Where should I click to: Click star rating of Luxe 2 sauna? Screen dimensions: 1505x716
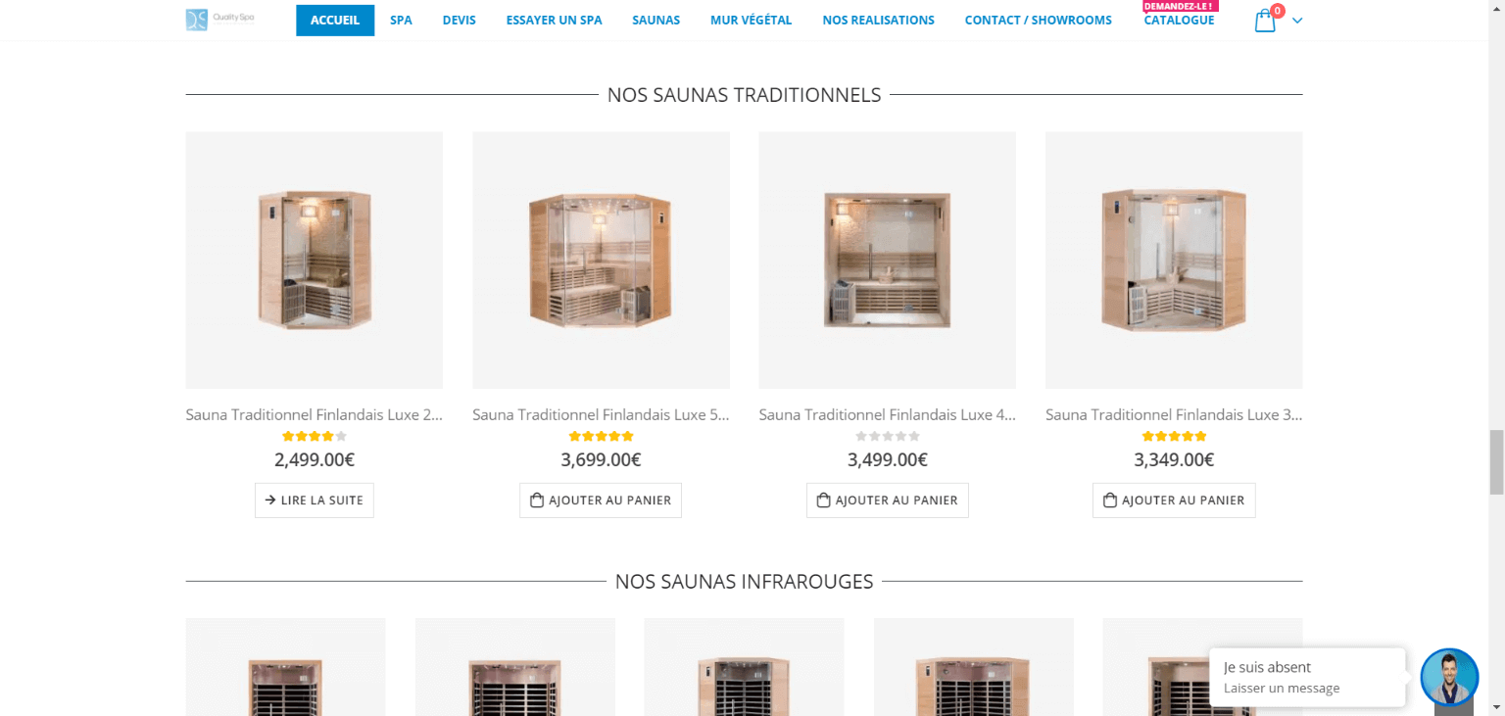pos(314,437)
